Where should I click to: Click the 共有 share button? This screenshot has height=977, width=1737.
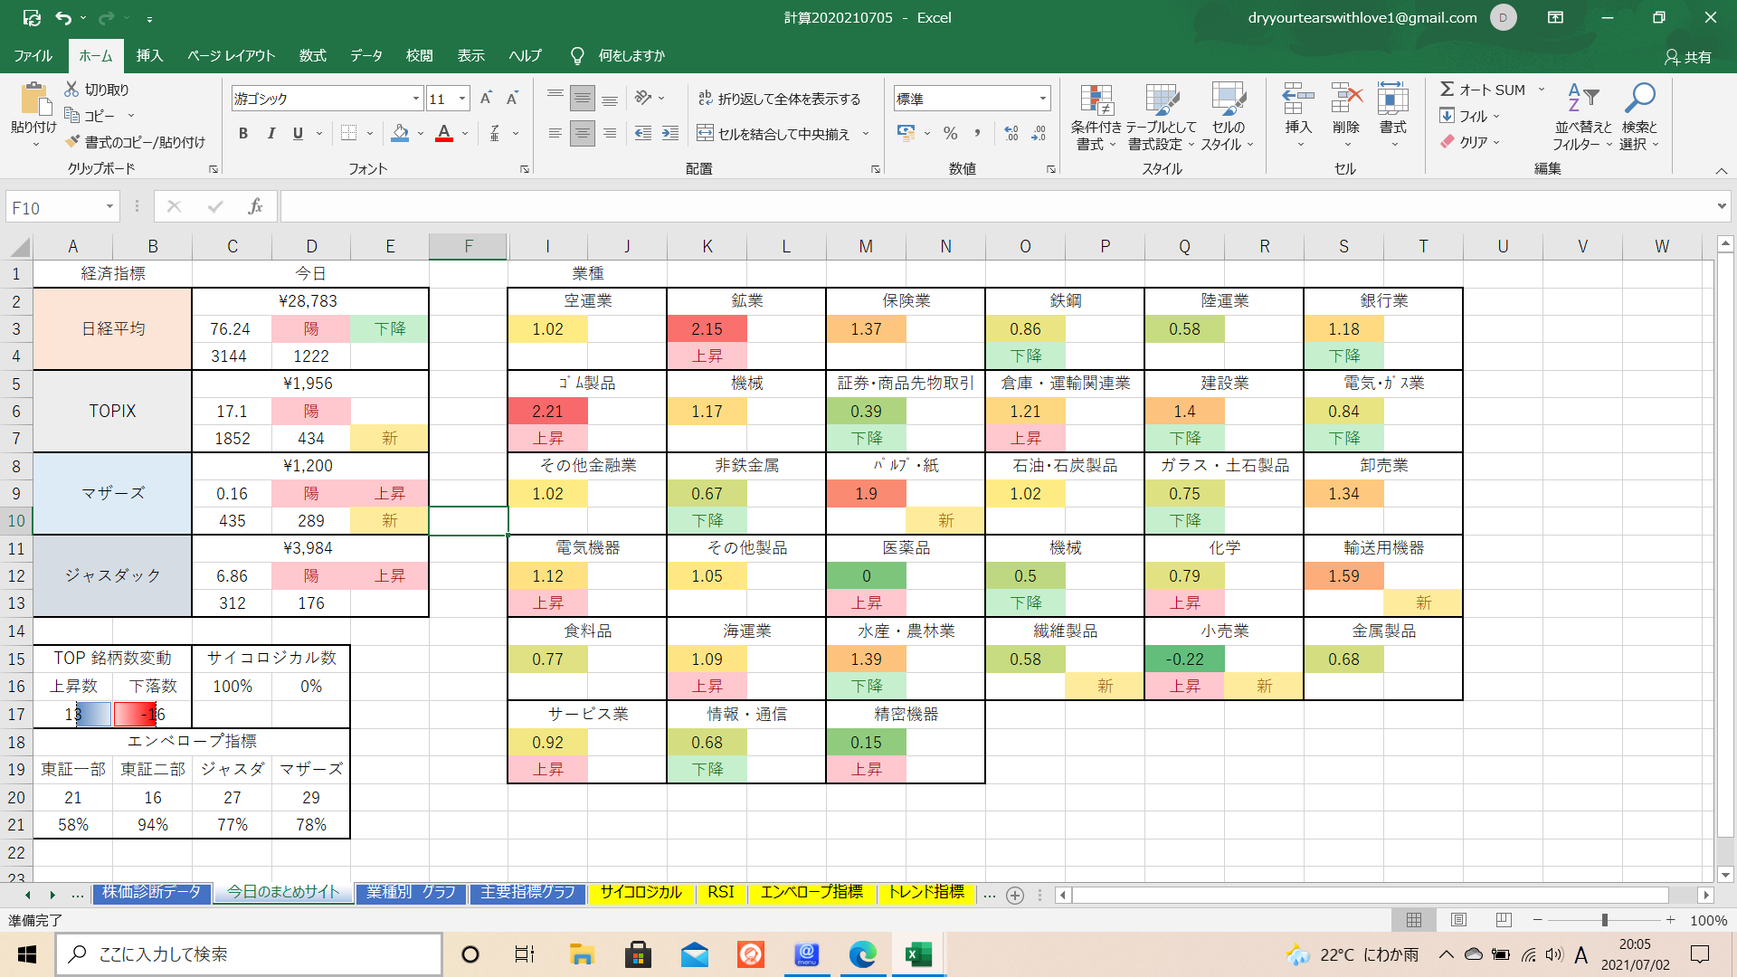point(1687,57)
